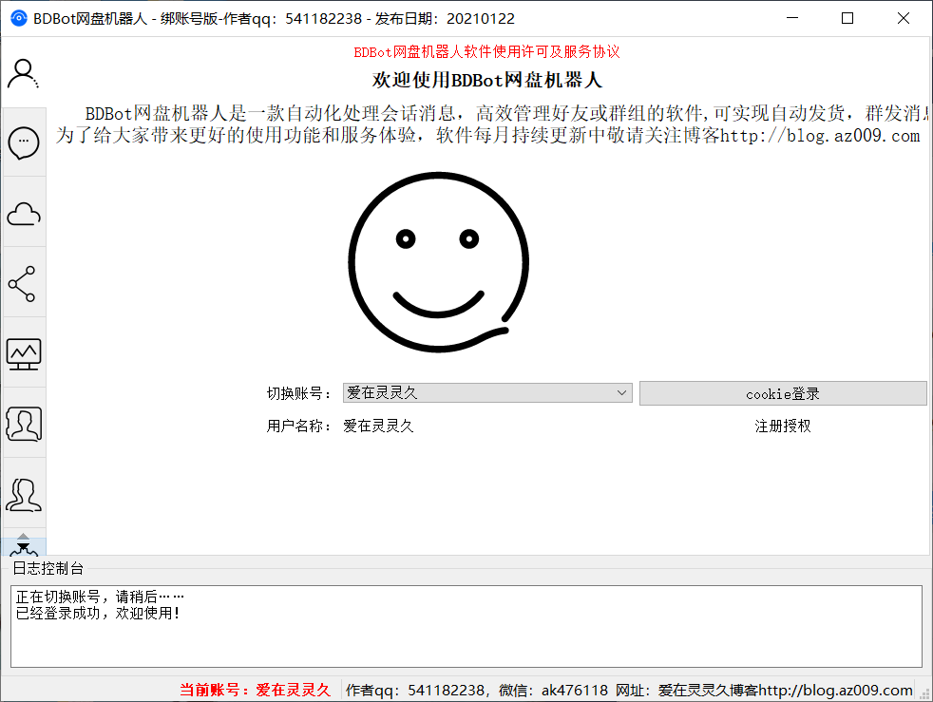This screenshot has width=933, height=702.
Task: Select the chat message icon in the sidebar
Action: coord(23,142)
